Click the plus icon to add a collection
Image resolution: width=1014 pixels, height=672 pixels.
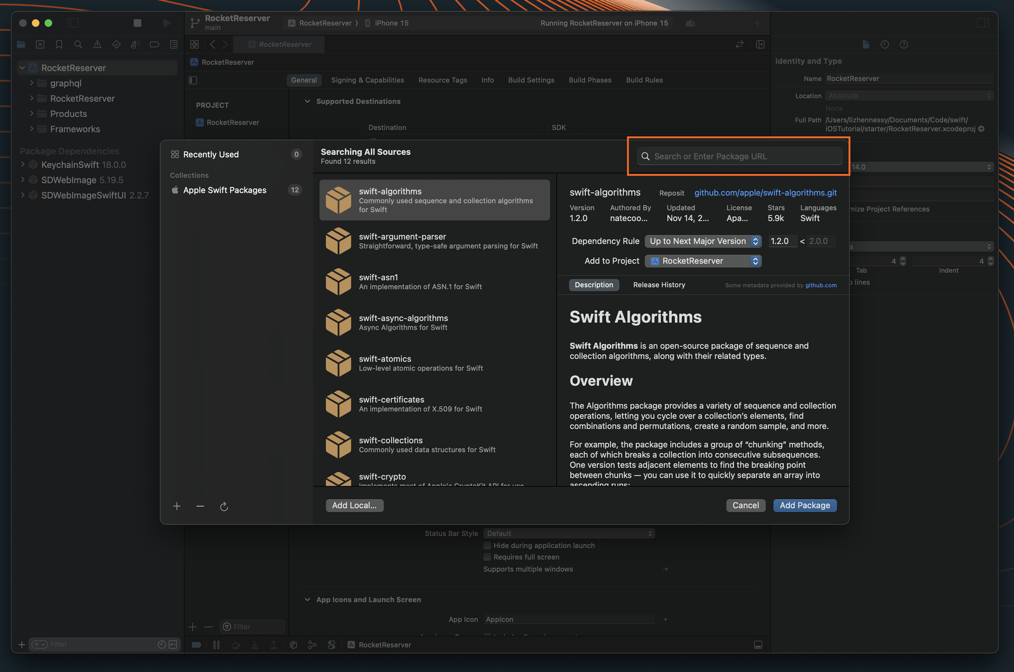[x=177, y=506]
